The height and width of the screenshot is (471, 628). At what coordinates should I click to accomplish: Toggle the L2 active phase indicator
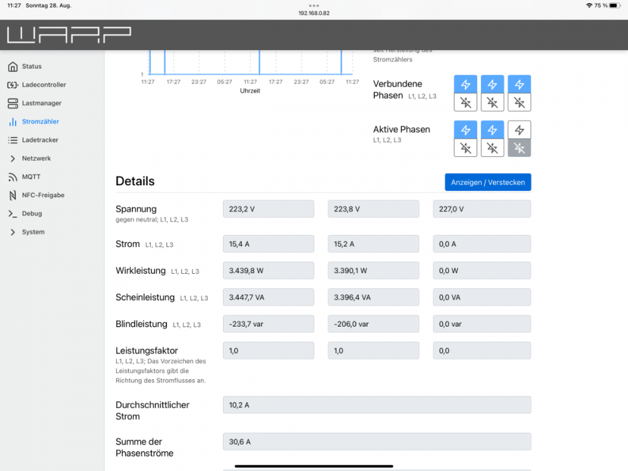(492, 130)
